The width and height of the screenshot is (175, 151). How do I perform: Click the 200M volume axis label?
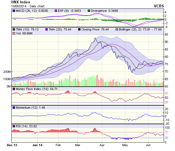tap(6, 72)
